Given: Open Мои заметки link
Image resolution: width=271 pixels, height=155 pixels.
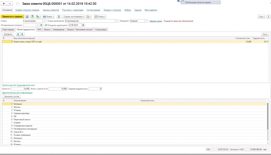Looking at the screenshot, I should tap(151, 10).
